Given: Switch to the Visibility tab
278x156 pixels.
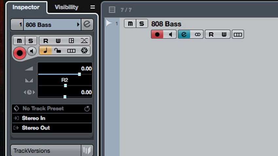Looking at the screenshot, I should (x=66, y=7).
